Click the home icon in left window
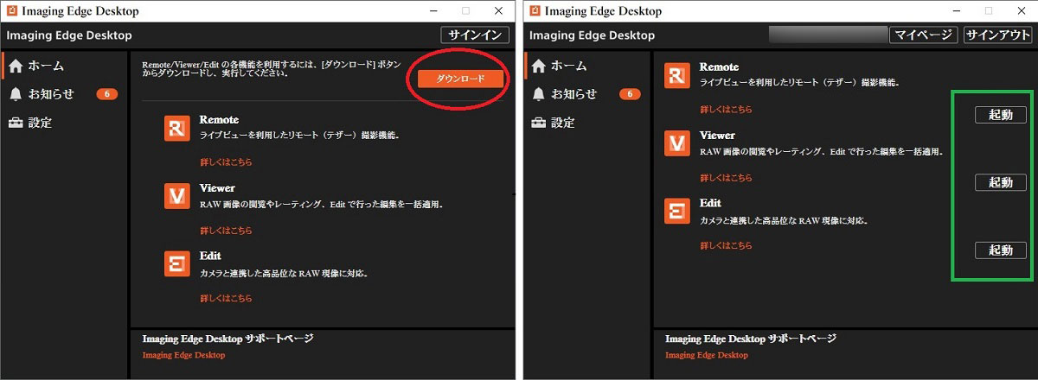The width and height of the screenshot is (1038, 380). click(16, 66)
